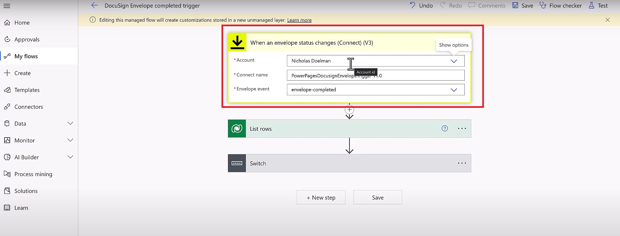Click the plus icon to insert a step

pyautogui.click(x=349, y=109)
